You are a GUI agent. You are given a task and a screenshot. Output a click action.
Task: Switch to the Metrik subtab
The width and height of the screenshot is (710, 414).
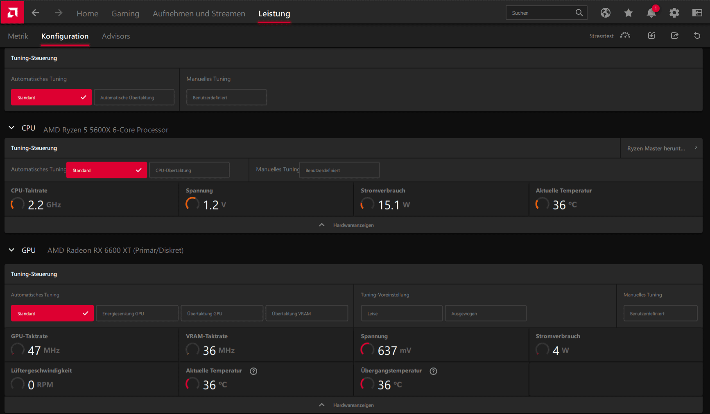tap(18, 36)
